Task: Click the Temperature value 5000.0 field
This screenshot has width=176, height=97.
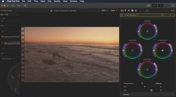Action: 158,83
